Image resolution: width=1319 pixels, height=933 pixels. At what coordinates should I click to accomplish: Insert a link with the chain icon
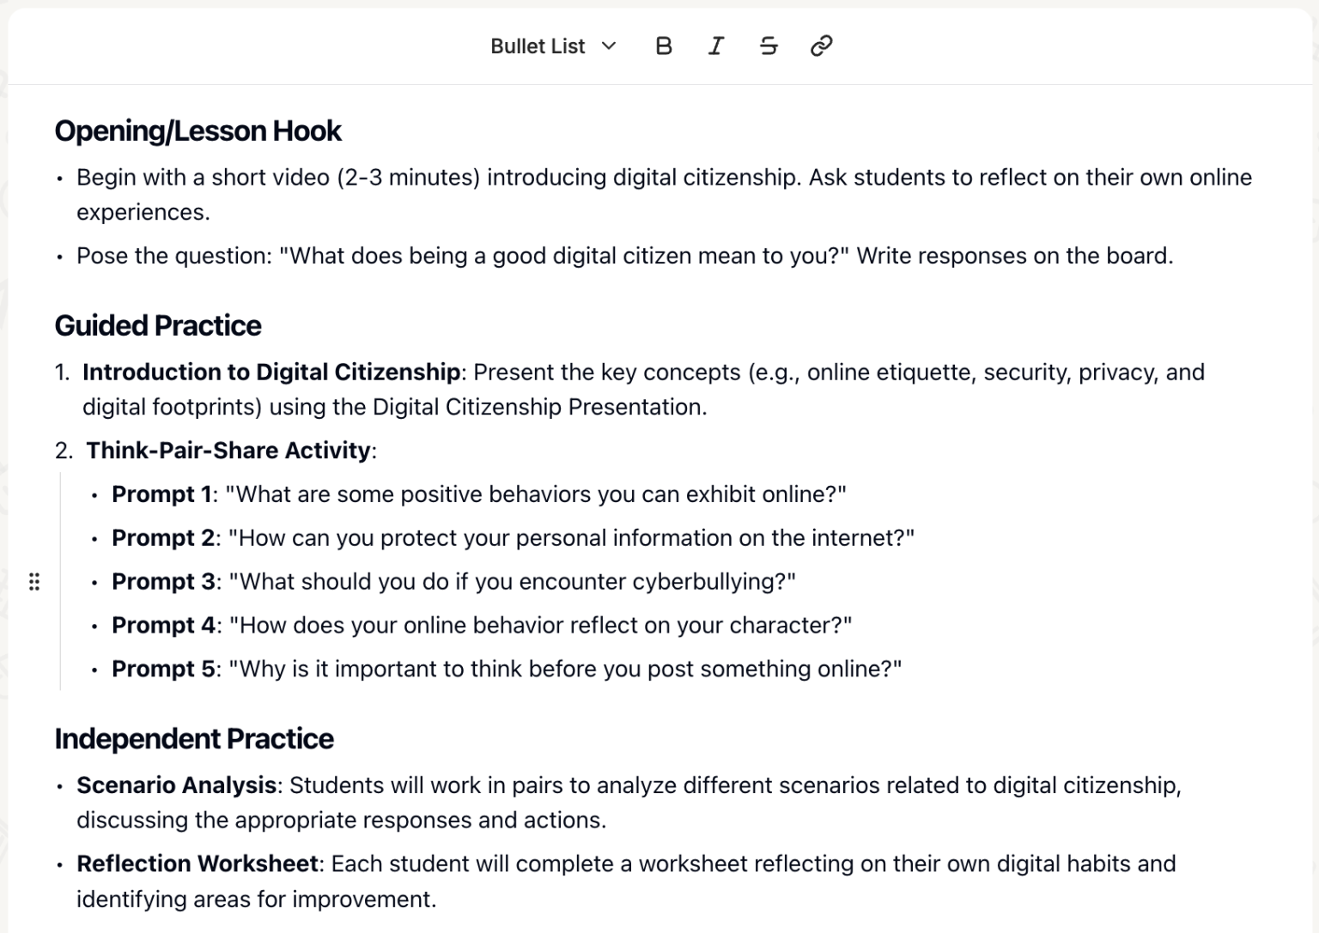(821, 46)
